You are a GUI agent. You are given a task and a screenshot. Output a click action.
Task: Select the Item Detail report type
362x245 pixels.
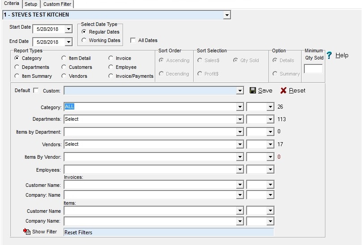click(64, 58)
